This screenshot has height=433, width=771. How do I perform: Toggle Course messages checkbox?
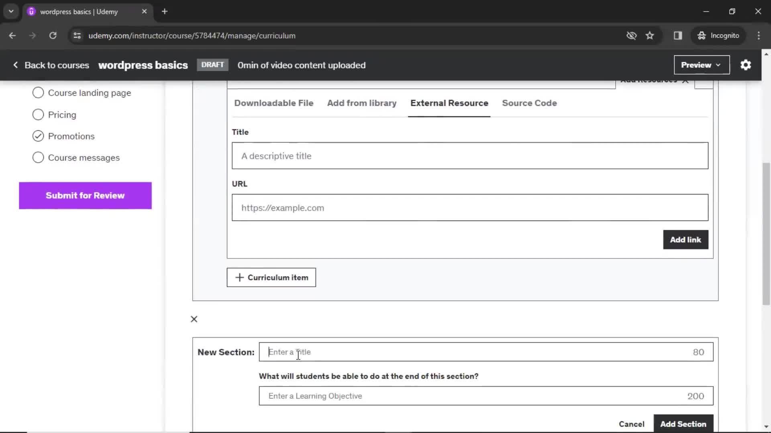tap(38, 158)
